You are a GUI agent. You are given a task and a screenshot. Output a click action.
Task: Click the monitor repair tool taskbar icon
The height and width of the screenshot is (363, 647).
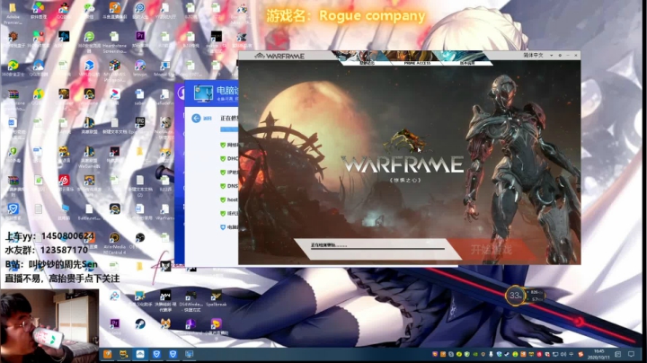[189, 354]
